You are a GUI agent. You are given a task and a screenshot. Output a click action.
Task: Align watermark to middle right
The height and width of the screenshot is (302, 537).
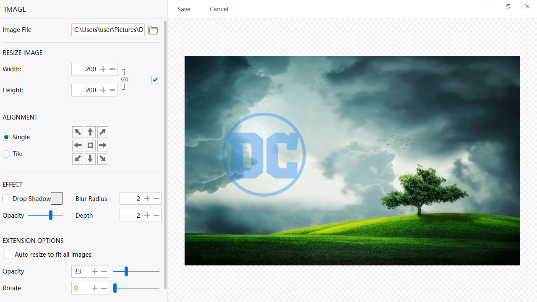point(103,146)
